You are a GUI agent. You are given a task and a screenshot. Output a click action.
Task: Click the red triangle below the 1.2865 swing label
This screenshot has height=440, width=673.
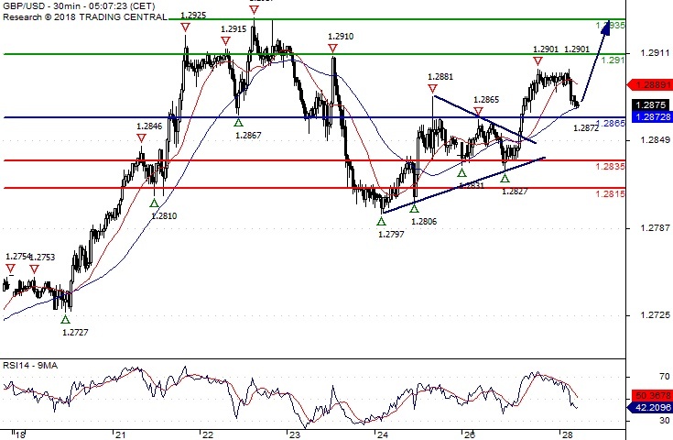[x=479, y=112]
